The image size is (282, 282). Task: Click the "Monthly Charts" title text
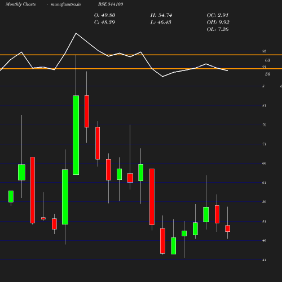[x=20, y=5]
